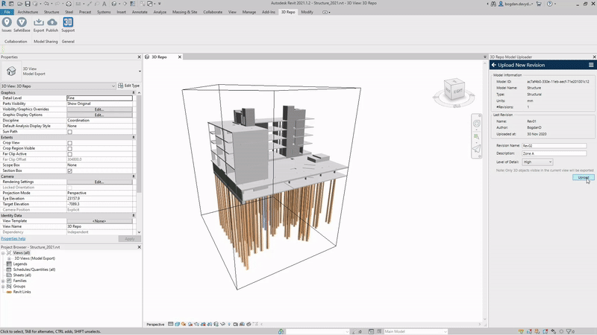Click the Open folder icon in quick access toolbar
The image size is (597, 335).
(x=19, y=4)
